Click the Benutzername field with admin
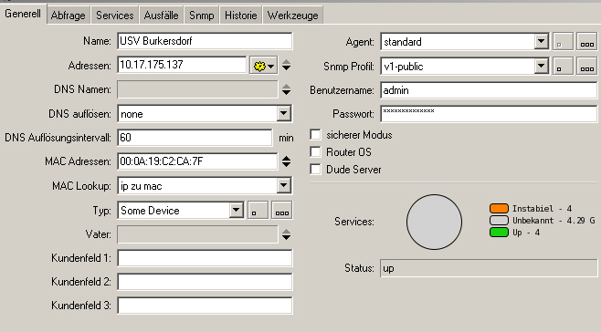Image resolution: width=601 pixels, height=332 pixels. (489, 90)
